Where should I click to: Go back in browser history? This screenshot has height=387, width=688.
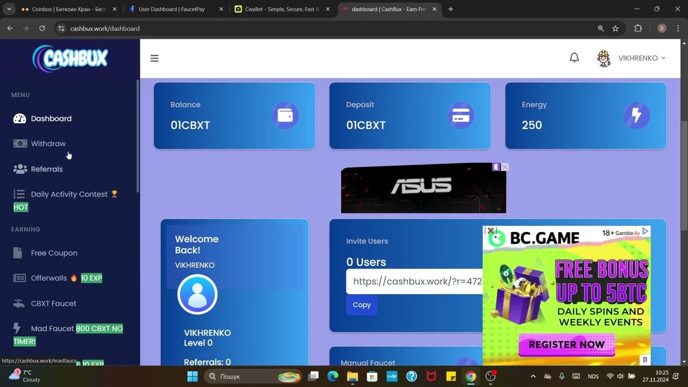[x=10, y=28]
